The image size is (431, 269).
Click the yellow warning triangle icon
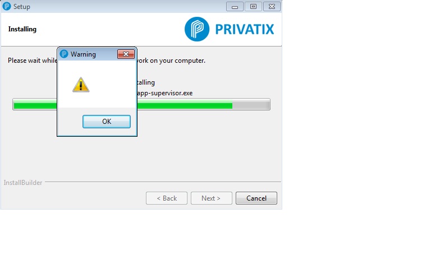coord(81,85)
